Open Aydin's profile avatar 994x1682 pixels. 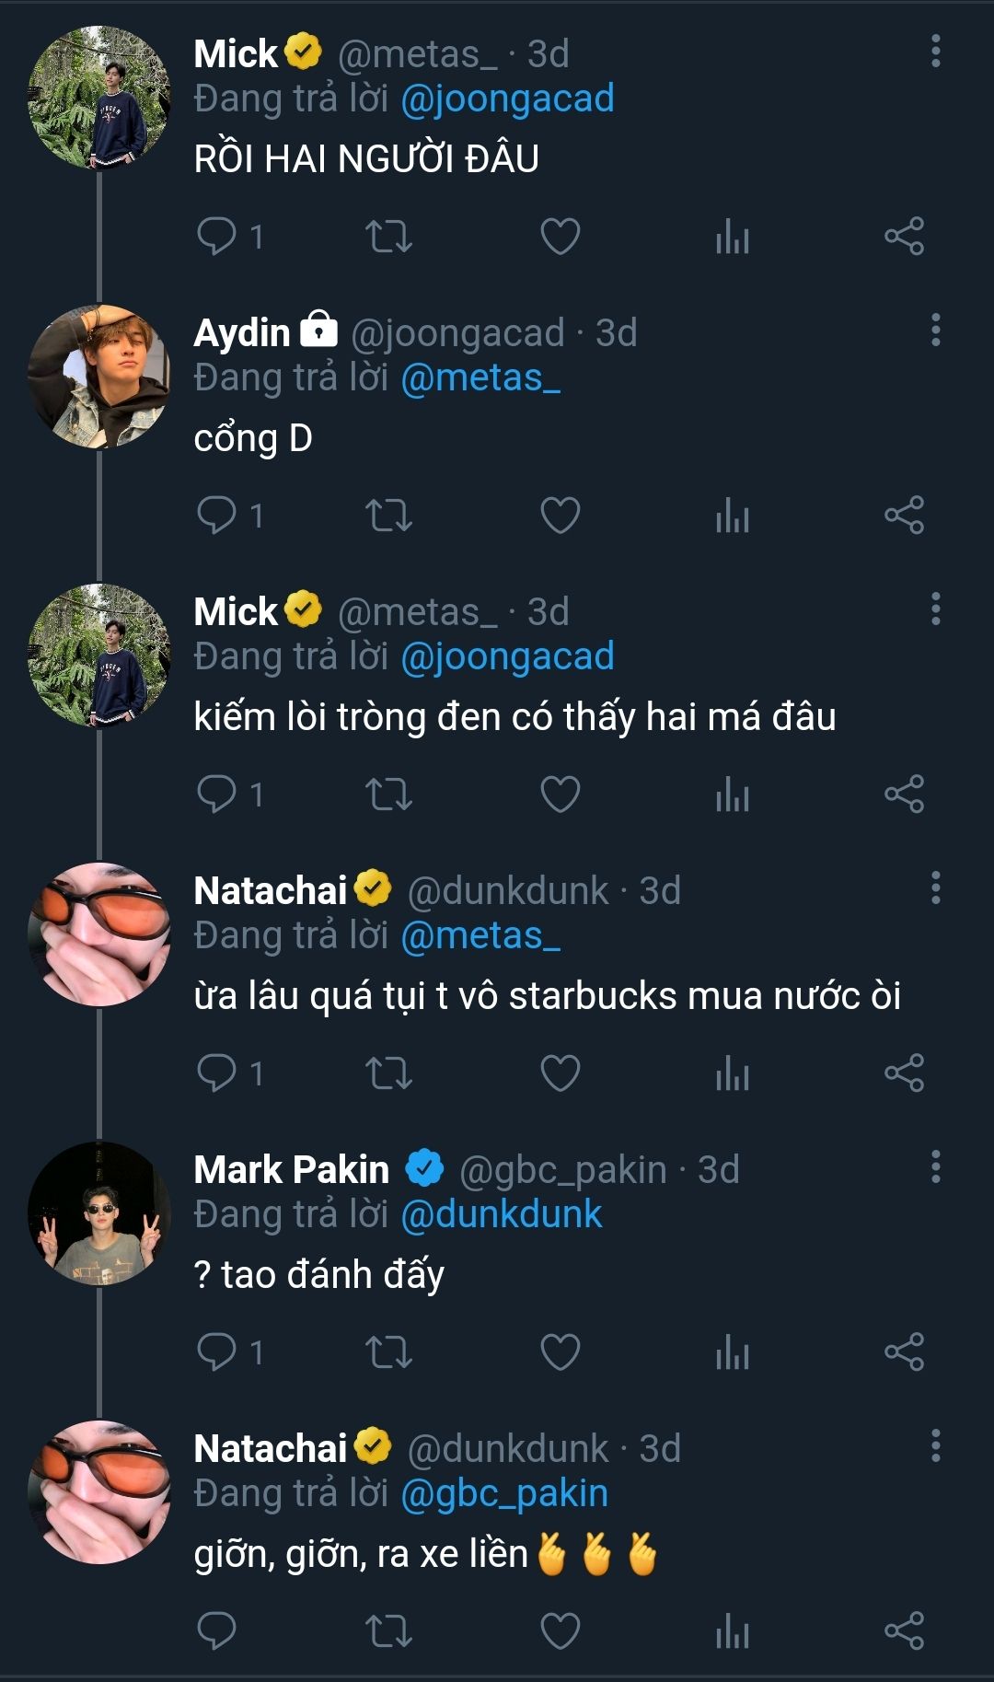point(99,377)
